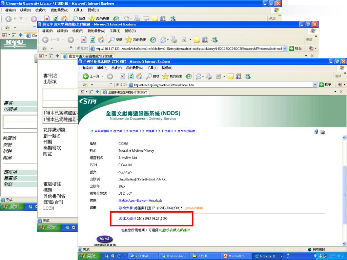
Task: Click the Stop icon in Sun Yat-sen library window
Action: (84, 40)
